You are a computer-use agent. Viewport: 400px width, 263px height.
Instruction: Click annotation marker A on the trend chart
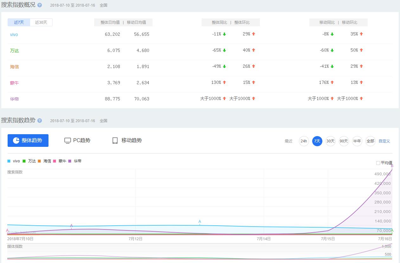[200, 222]
